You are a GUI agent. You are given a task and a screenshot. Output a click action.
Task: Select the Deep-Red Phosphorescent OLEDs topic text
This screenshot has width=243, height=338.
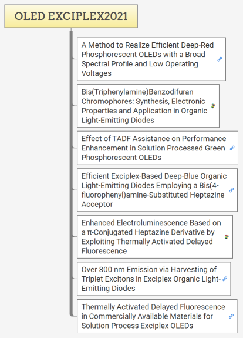coord(147,59)
